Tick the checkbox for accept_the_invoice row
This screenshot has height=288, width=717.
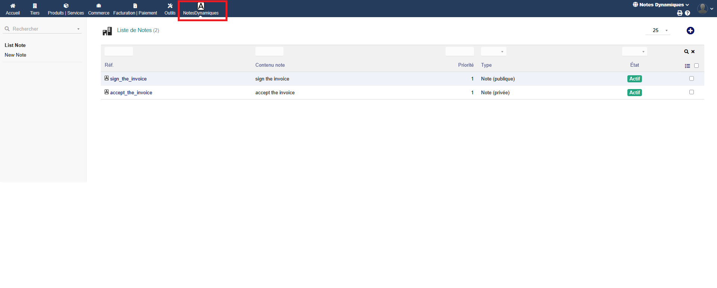tap(692, 92)
